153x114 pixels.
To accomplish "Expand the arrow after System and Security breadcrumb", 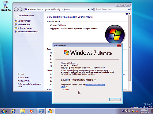I will point(62,9).
